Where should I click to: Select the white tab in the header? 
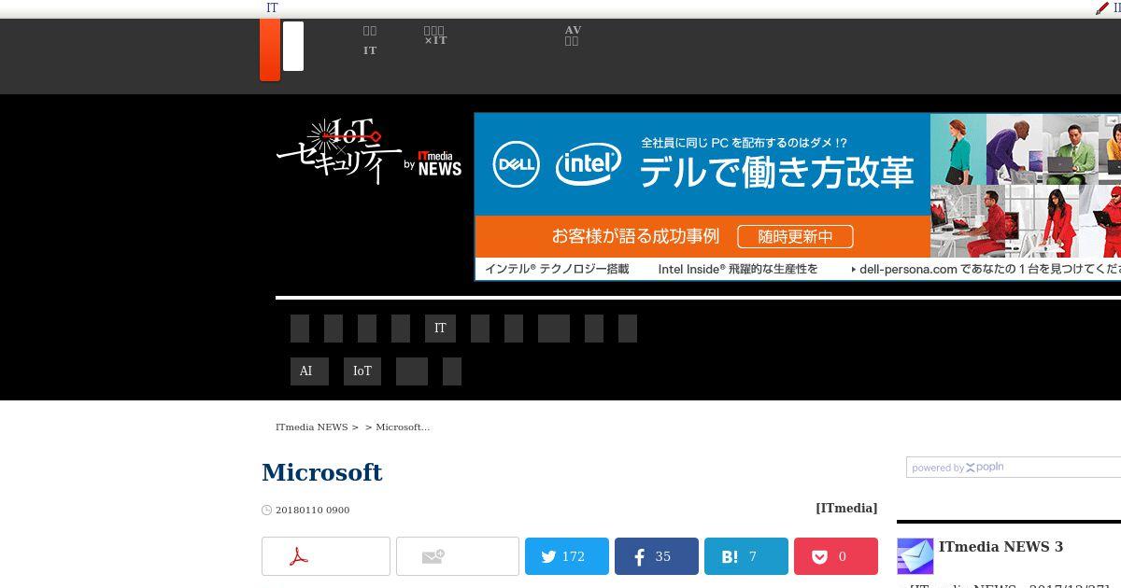click(x=293, y=46)
